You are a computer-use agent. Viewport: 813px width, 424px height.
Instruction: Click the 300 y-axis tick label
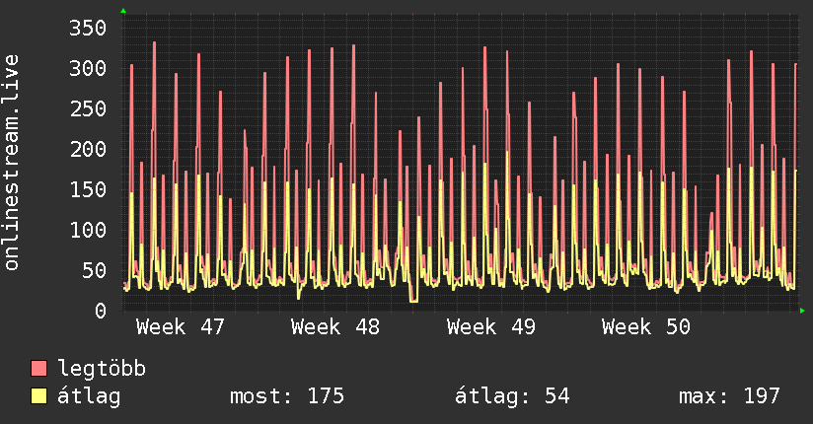tap(88, 68)
